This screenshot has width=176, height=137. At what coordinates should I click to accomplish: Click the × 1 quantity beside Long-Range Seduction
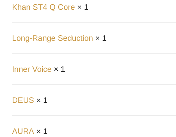click(101, 38)
